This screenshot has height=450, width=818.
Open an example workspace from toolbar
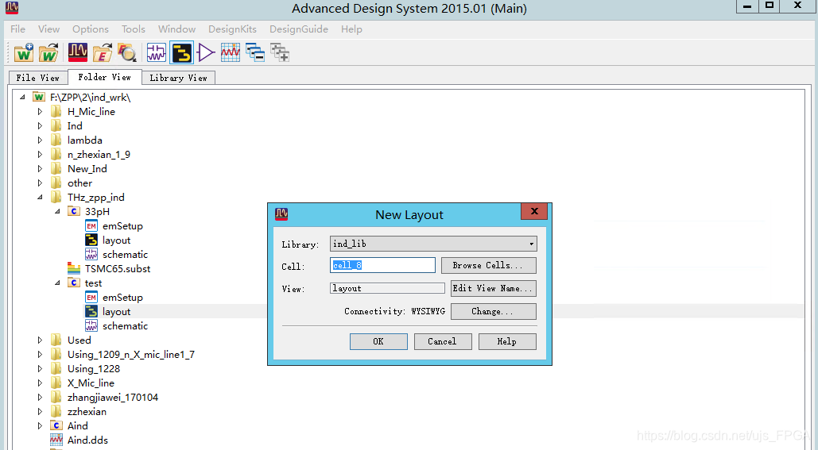pos(103,53)
